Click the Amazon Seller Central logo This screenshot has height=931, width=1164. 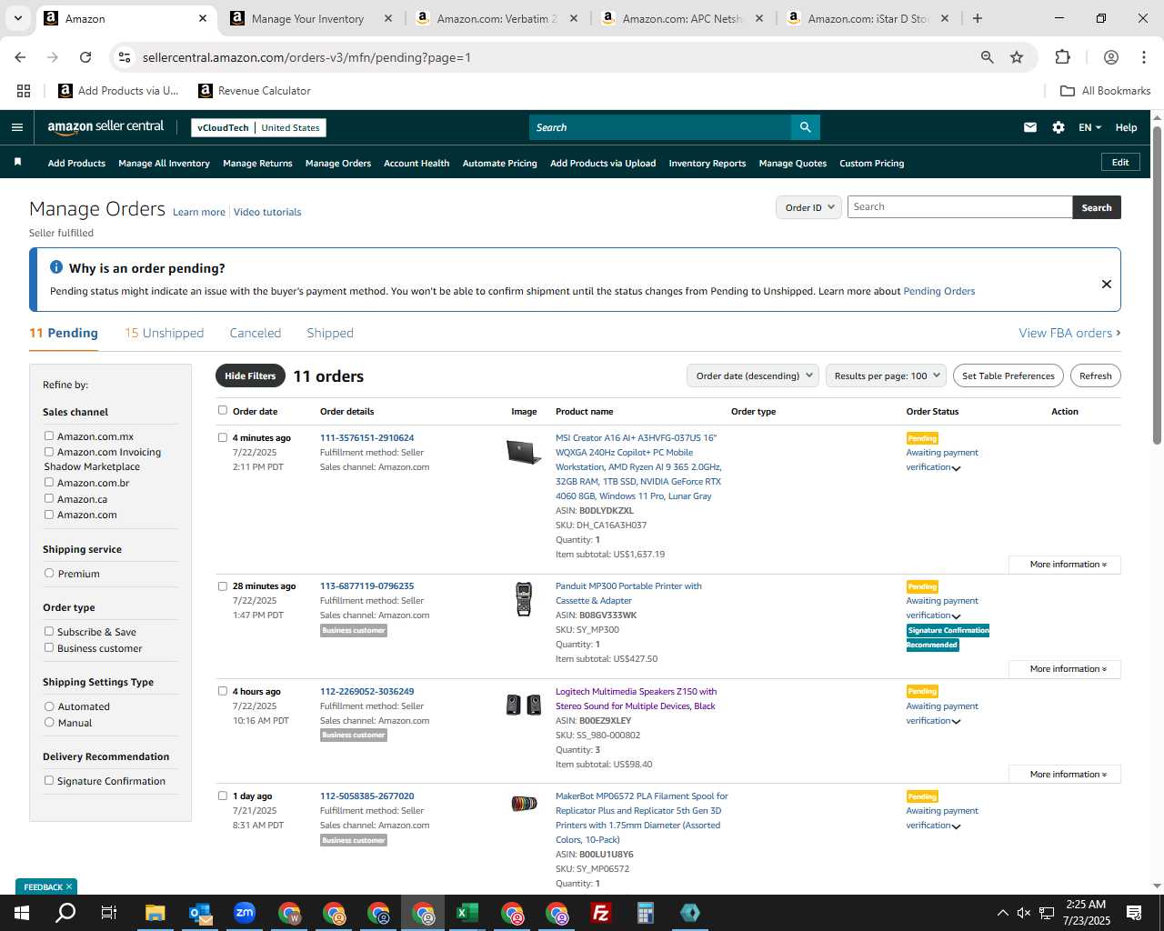coord(105,127)
